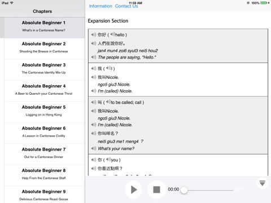Image resolution: width=271 pixels, height=203 pixels.
Task: Open the Information page
Action: click(100, 6)
